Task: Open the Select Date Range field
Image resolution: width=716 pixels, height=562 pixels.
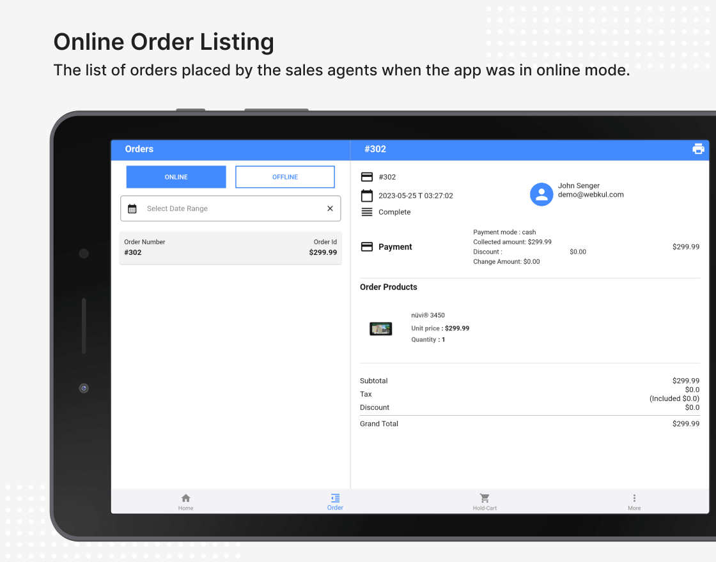Action: pos(231,208)
